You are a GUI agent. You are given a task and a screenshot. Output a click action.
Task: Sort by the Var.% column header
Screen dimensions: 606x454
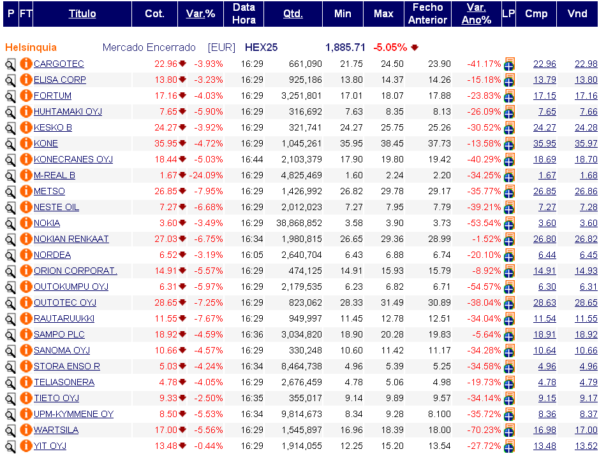[200, 13]
